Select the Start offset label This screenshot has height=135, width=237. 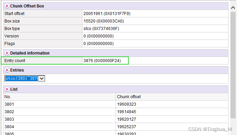pyautogui.click(x=14, y=14)
